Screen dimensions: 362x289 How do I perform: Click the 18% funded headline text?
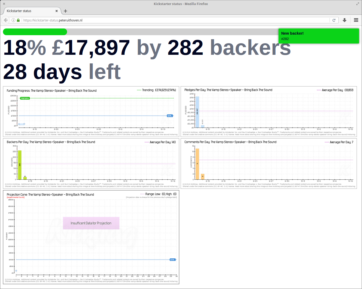click(x=25, y=48)
